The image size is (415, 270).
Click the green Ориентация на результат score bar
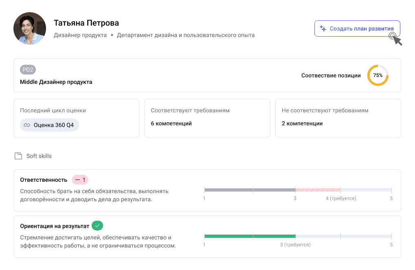click(x=249, y=236)
